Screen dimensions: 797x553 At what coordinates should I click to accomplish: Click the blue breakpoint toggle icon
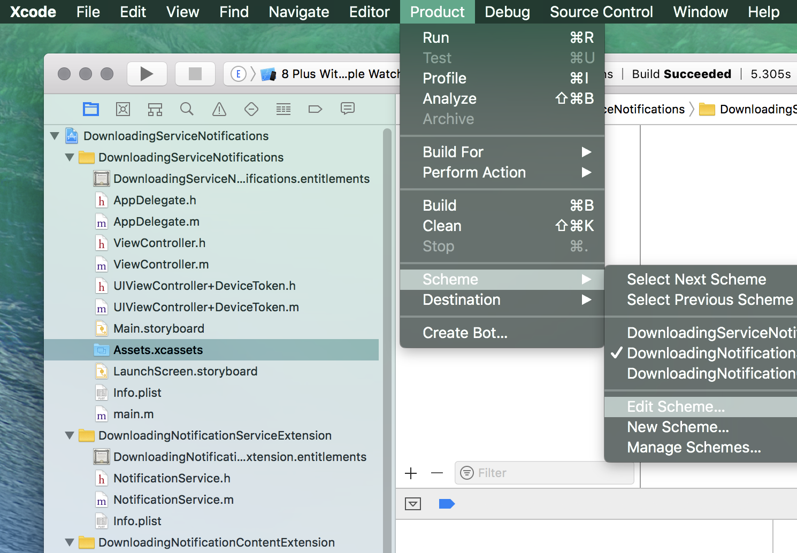click(x=447, y=504)
